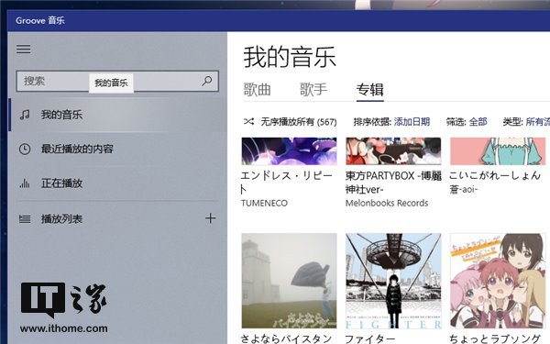Open the hamburger navigation menu

(24, 49)
